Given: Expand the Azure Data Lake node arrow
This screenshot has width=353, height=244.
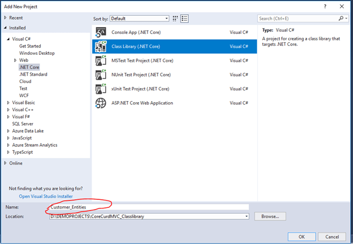Looking at the screenshot, I should (x=8, y=131).
